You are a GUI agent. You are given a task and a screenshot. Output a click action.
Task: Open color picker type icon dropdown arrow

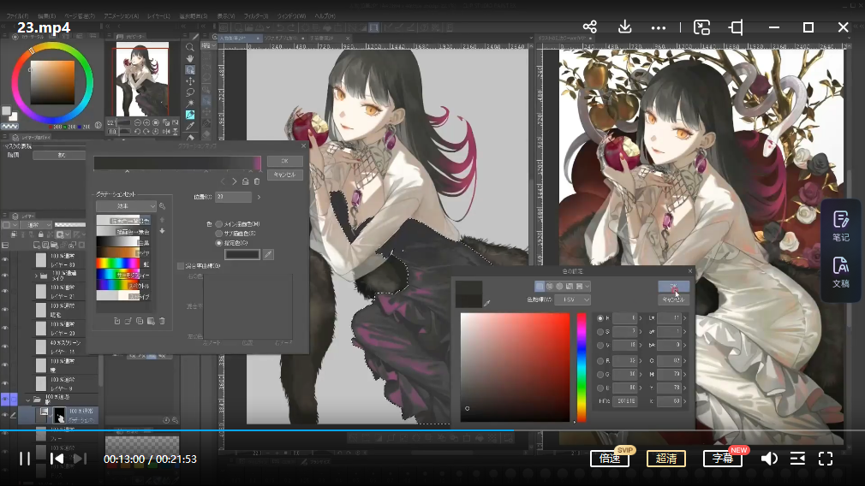coord(588,287)
